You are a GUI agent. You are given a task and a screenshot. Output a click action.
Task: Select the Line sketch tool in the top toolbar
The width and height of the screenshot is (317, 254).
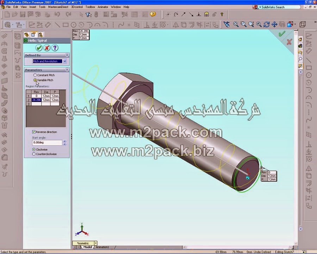tap(57, 25)
